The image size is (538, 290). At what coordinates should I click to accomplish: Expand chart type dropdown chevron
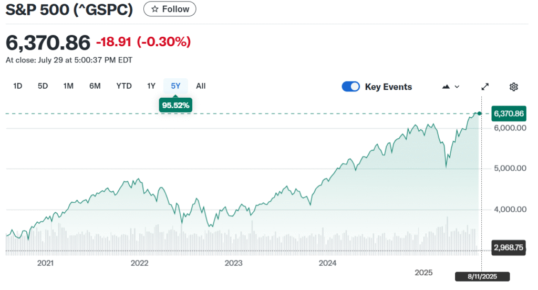(x=457, y=87)
